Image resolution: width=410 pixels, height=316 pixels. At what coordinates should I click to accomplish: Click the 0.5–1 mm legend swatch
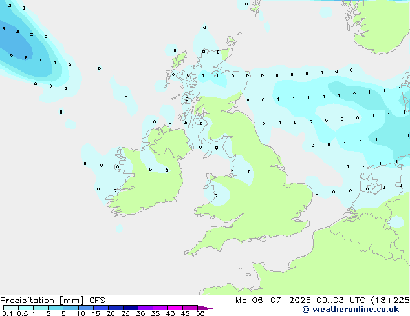click(26, 308)
